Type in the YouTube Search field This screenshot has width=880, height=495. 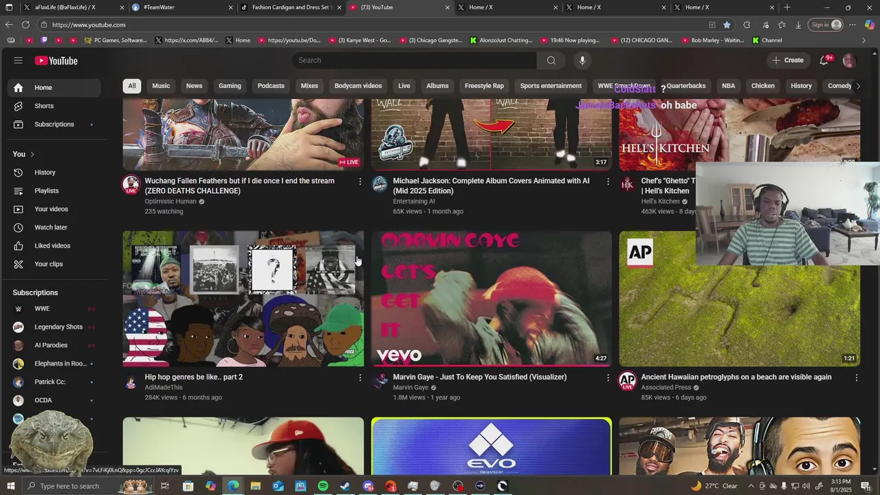(x=415, y=60)
